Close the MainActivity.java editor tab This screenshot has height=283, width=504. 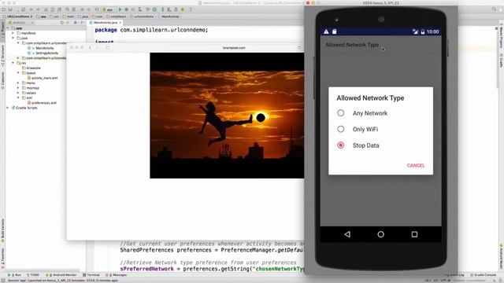[120, 23]
